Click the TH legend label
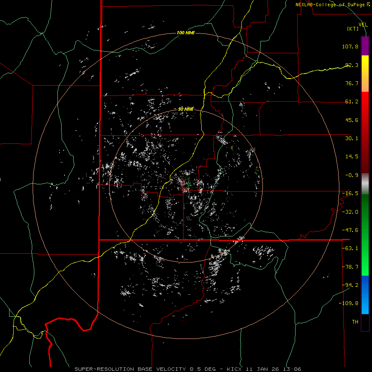The width and height of the screenshot is (372, 372). click(355, 322)
